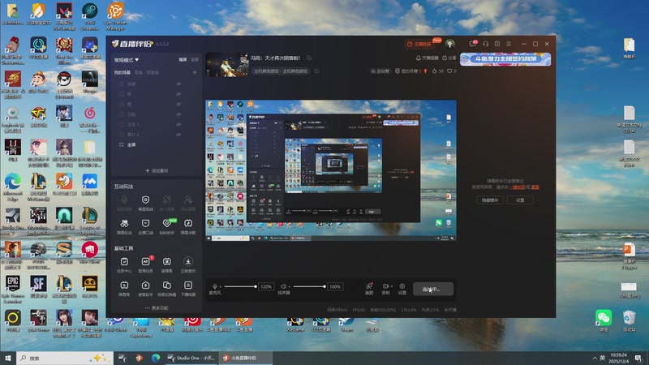Adjust the speaker volume slider

(x=309, y=286)
